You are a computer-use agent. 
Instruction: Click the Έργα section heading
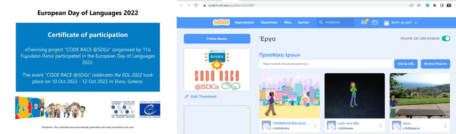268,39
